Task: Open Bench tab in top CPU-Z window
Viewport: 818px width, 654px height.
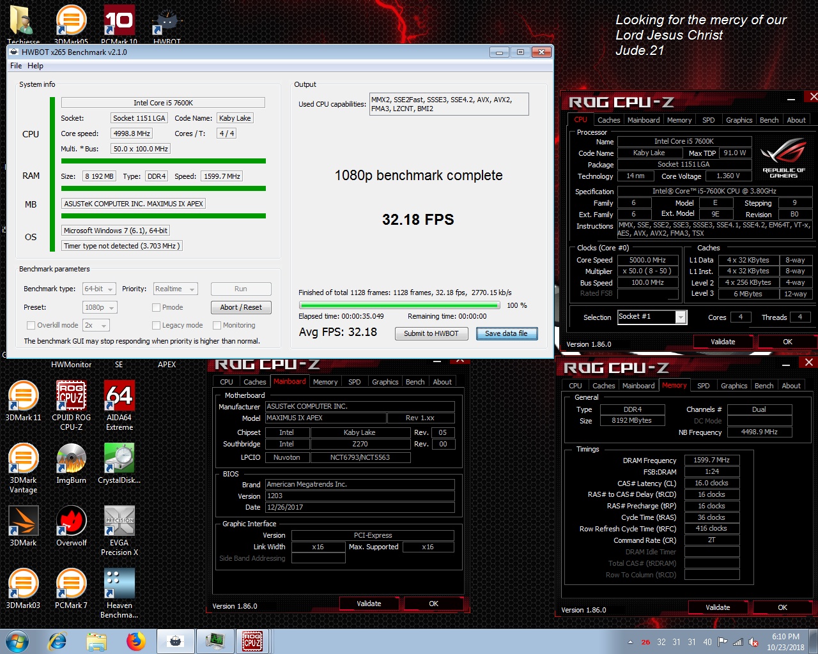Action: pyautogui.click(x=769, y=120)
